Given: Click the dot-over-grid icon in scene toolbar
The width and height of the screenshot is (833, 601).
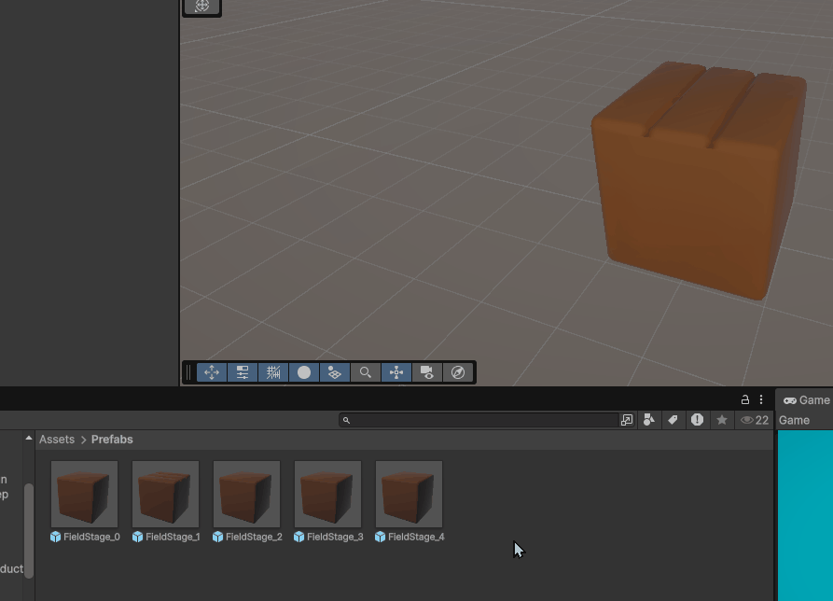Looking at the screenshot, I should point(335,372).
